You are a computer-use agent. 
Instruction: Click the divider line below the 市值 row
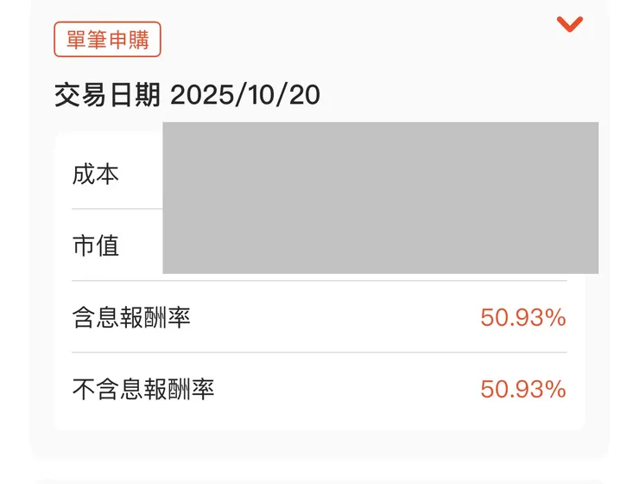coord(319,281)
